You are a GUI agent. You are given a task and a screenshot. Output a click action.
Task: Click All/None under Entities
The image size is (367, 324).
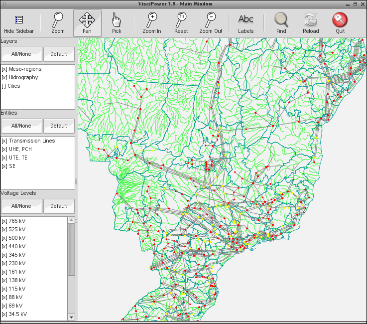[x=21, y=126]
